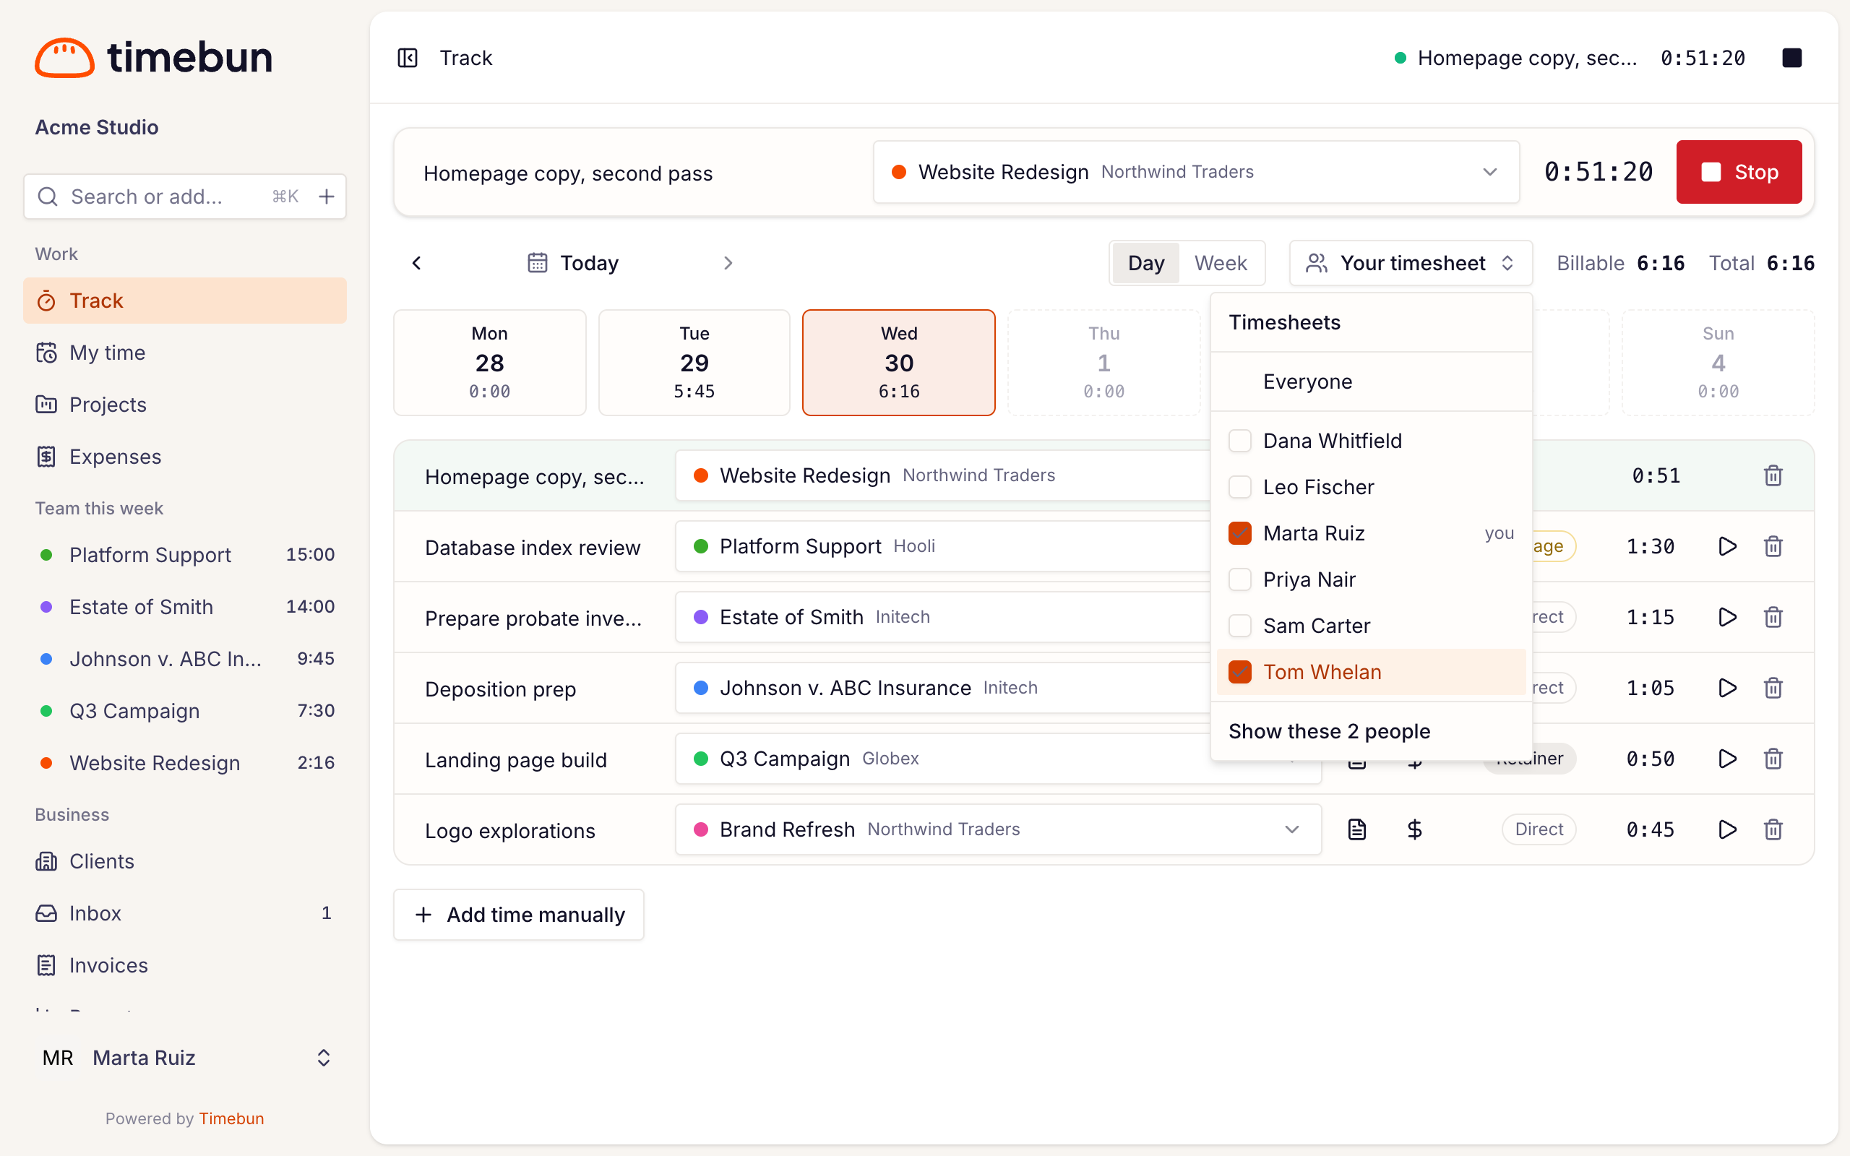Open Platform Support Hooli project dropdown

coord(944,547)
